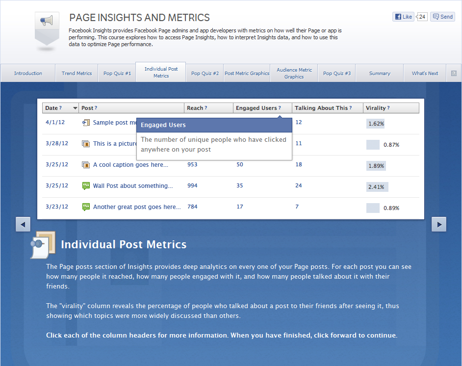Switch to Trend Metrics tab
Image resolution: width=462 pixels, height=366 pixels.
coord(77,74)
